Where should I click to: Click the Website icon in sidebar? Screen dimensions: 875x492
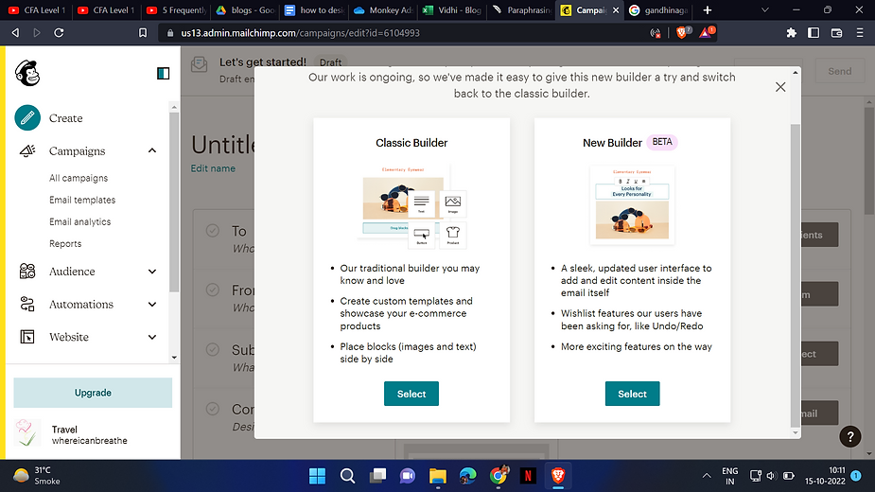27,337
